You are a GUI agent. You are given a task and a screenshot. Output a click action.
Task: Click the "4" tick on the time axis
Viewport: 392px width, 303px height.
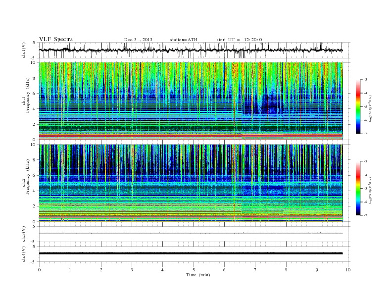[162, 270]
